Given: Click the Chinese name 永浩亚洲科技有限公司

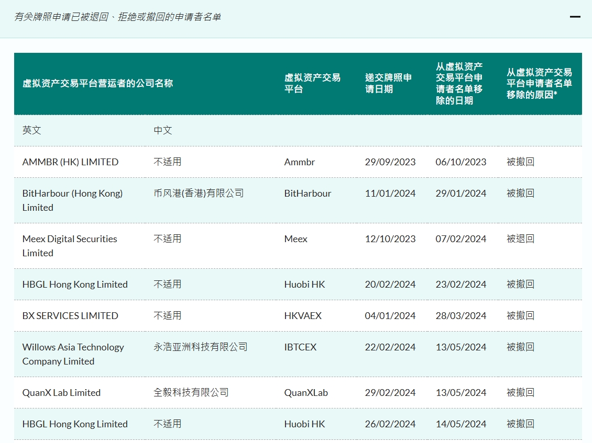Looking at the screenshot, I should pyautogui.click(x=201, y=347).
